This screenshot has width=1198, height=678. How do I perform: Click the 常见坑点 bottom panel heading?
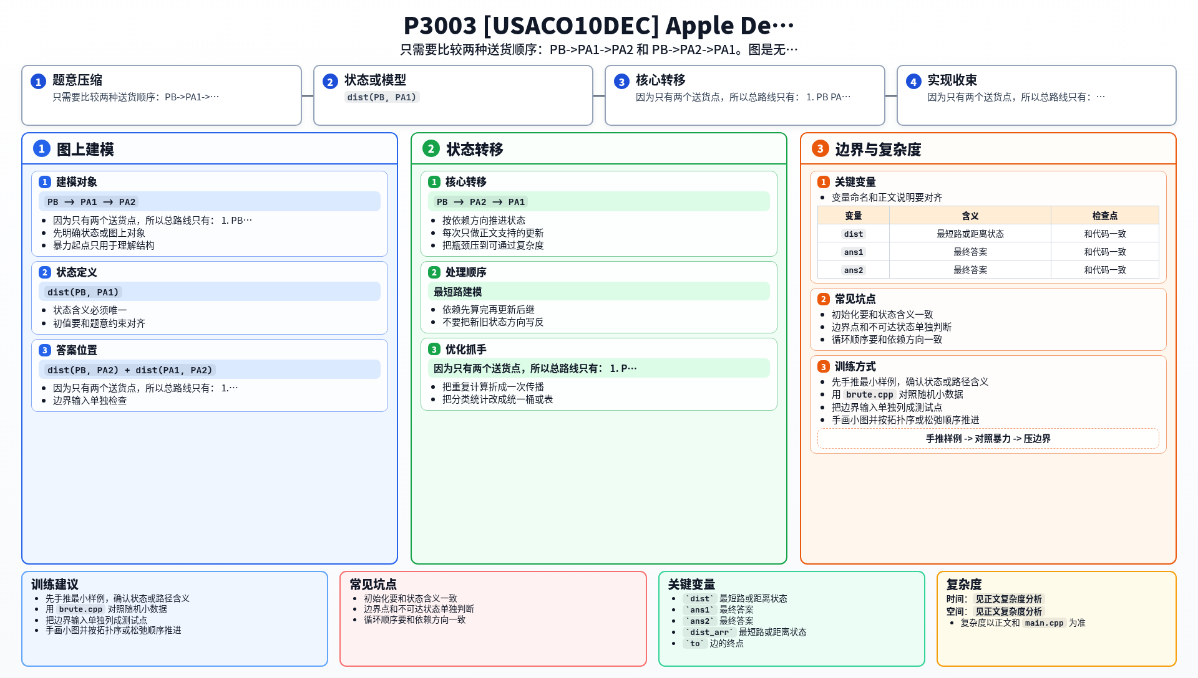click(373, 585)
